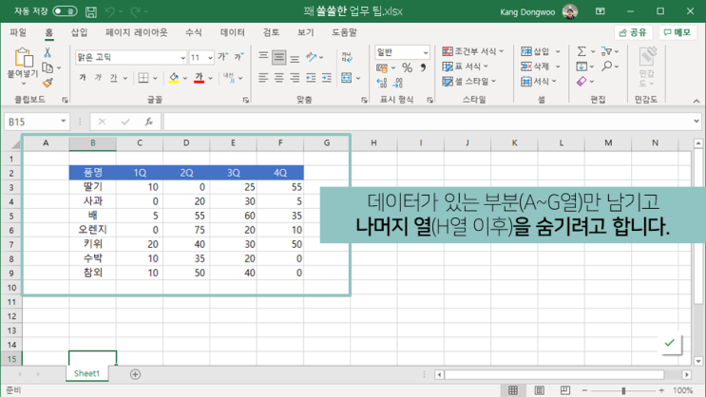Switch to the 수식 tab
The height and width of the screenshot is (397, 706).
coord(194,32)
